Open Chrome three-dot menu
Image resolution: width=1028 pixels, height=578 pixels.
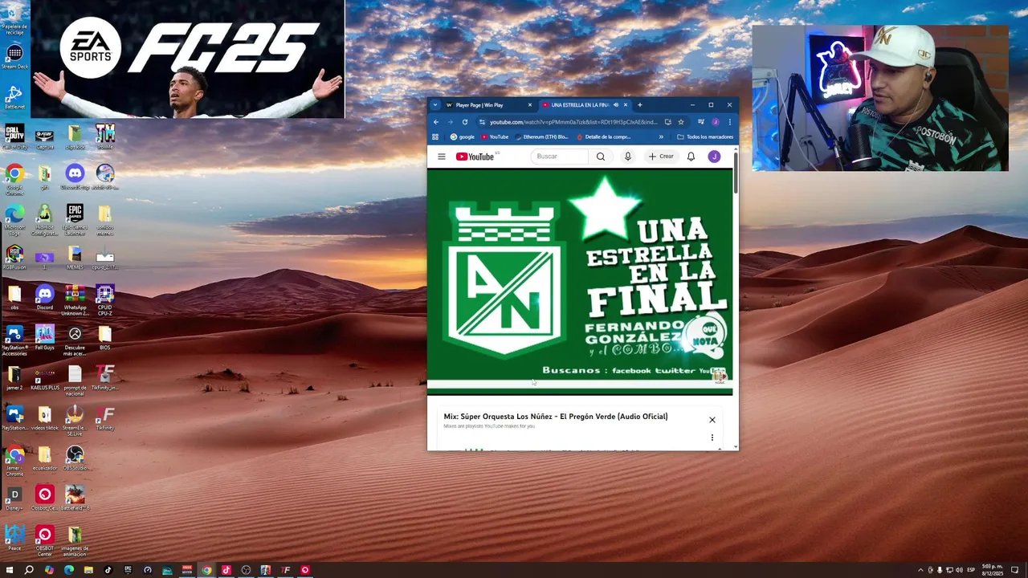point(729,122)
